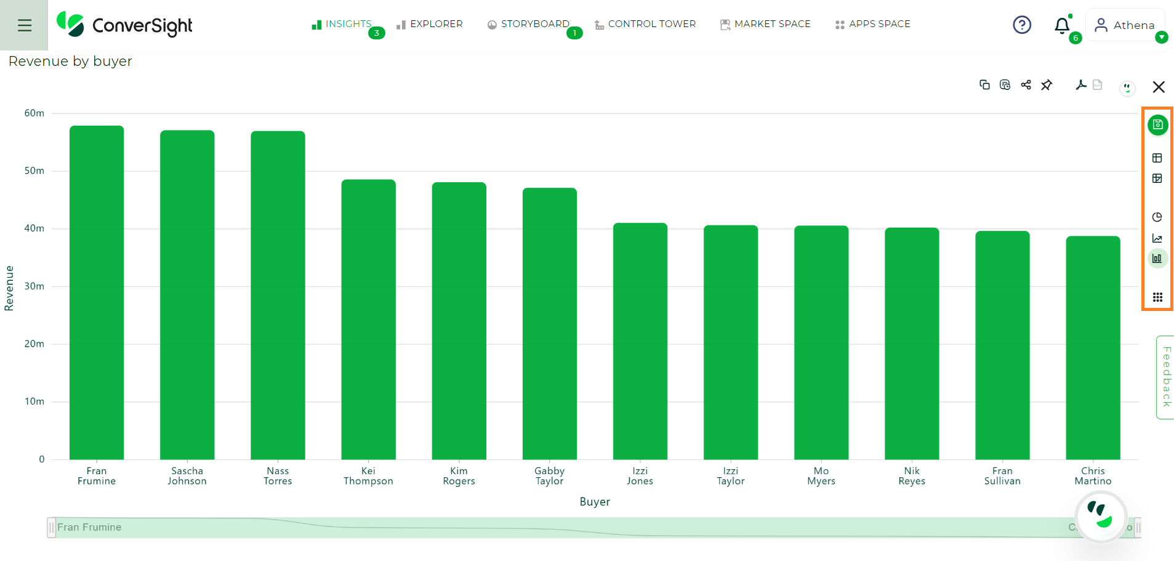Click the Fran Frumine bar
The image size is (1174, 561).
[97, 293]
